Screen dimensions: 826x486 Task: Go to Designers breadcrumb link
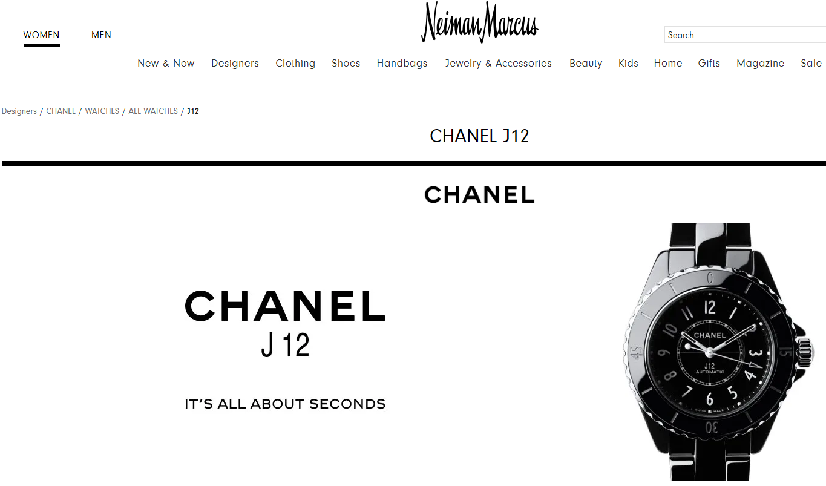pyautogui.click(x=19, y=111)
